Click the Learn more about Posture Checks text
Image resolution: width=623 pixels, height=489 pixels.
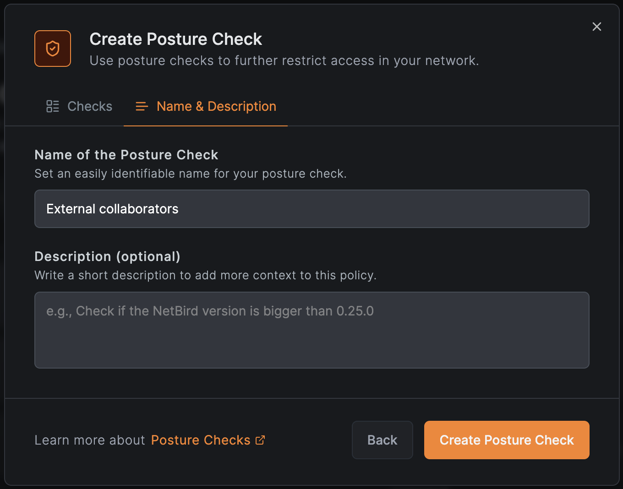click(x=90, y=440)
